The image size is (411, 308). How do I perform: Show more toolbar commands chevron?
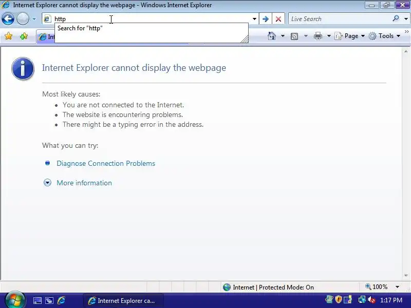pos(407,32)
